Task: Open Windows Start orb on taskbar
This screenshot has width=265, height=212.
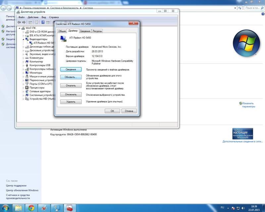Action: point(5,208)
